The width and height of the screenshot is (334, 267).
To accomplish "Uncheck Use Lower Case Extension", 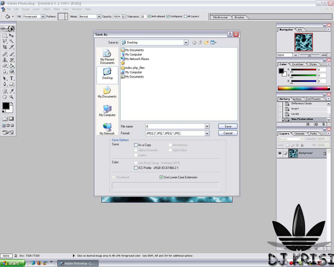I will (161, 177).
